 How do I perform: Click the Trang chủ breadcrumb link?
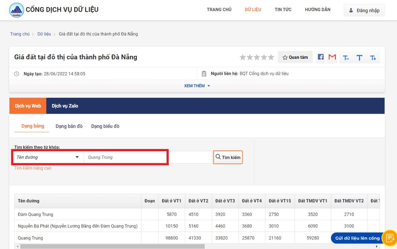20,34
